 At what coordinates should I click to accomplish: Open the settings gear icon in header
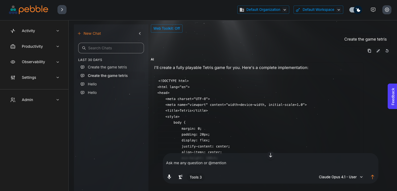[x=387, y=10]
